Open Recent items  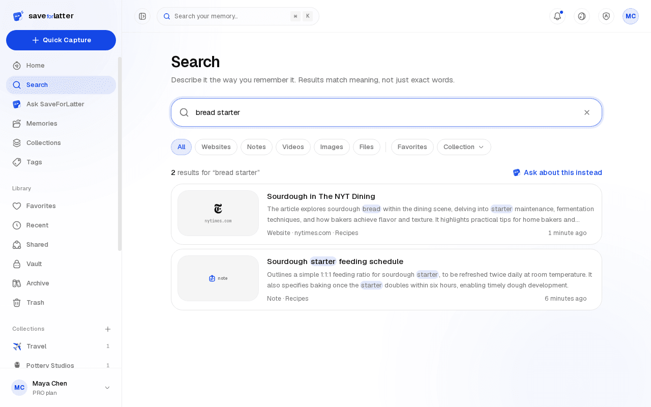tap(61, 225)
